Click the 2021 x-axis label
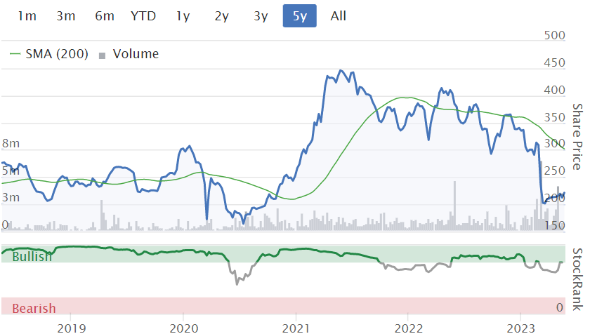This screenshot has height=334, width=590. pos(296,328)
